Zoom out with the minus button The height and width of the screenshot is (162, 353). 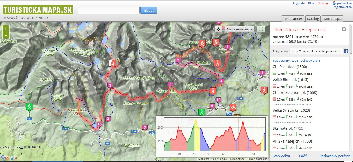pos(6,35)
